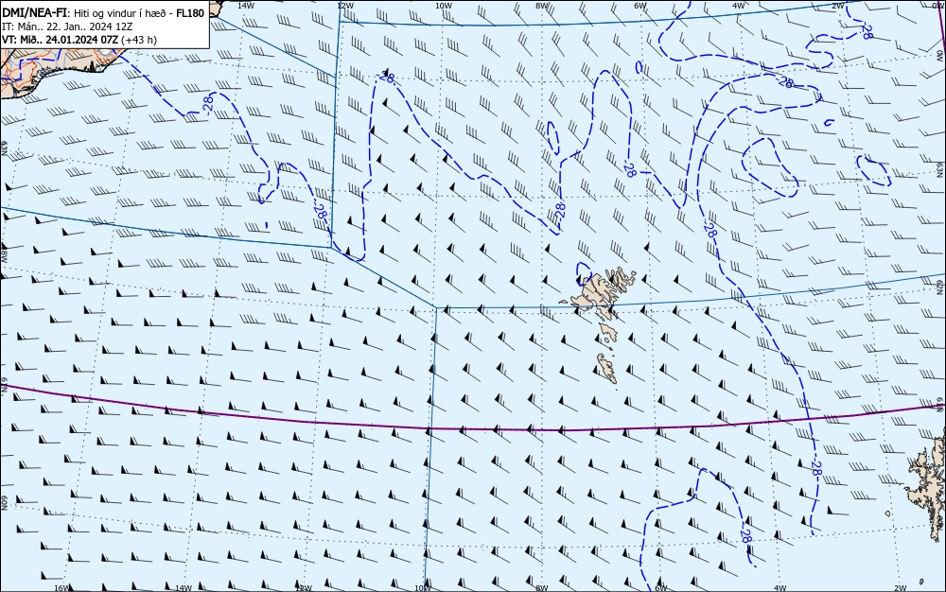Click the "2W" label on the bottom axis

pos(901,588)
